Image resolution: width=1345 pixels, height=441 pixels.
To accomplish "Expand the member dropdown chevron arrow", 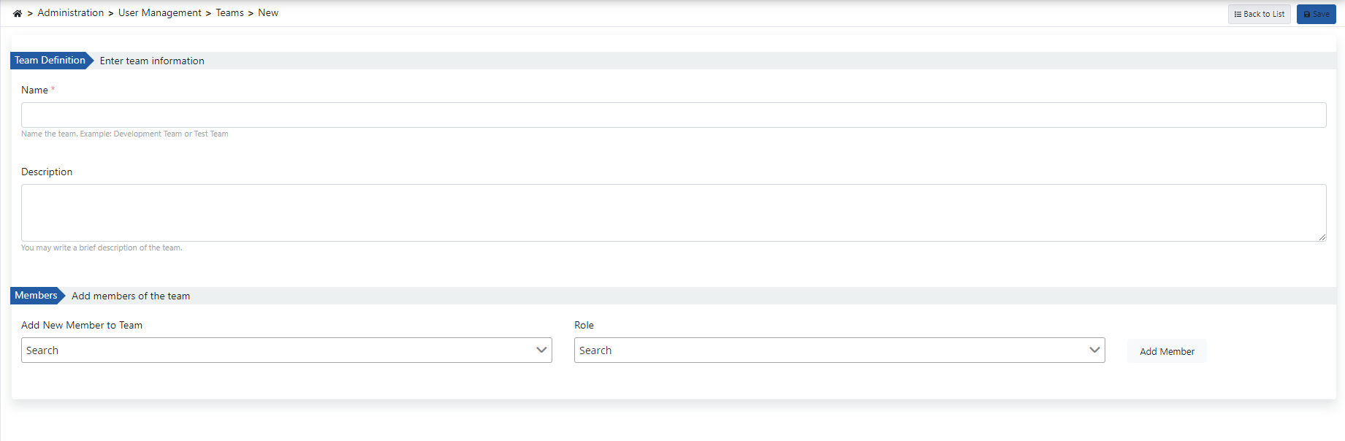I will pyautogui.click(x=541, y=350).
